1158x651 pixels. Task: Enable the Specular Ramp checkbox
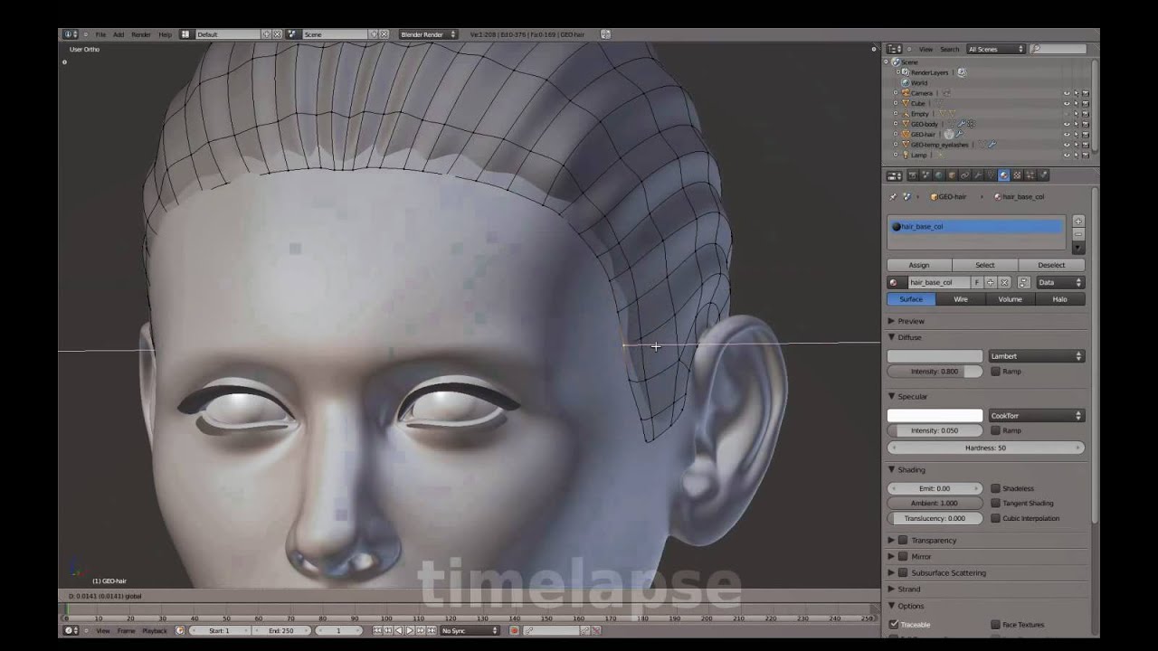tap(995, 430)
